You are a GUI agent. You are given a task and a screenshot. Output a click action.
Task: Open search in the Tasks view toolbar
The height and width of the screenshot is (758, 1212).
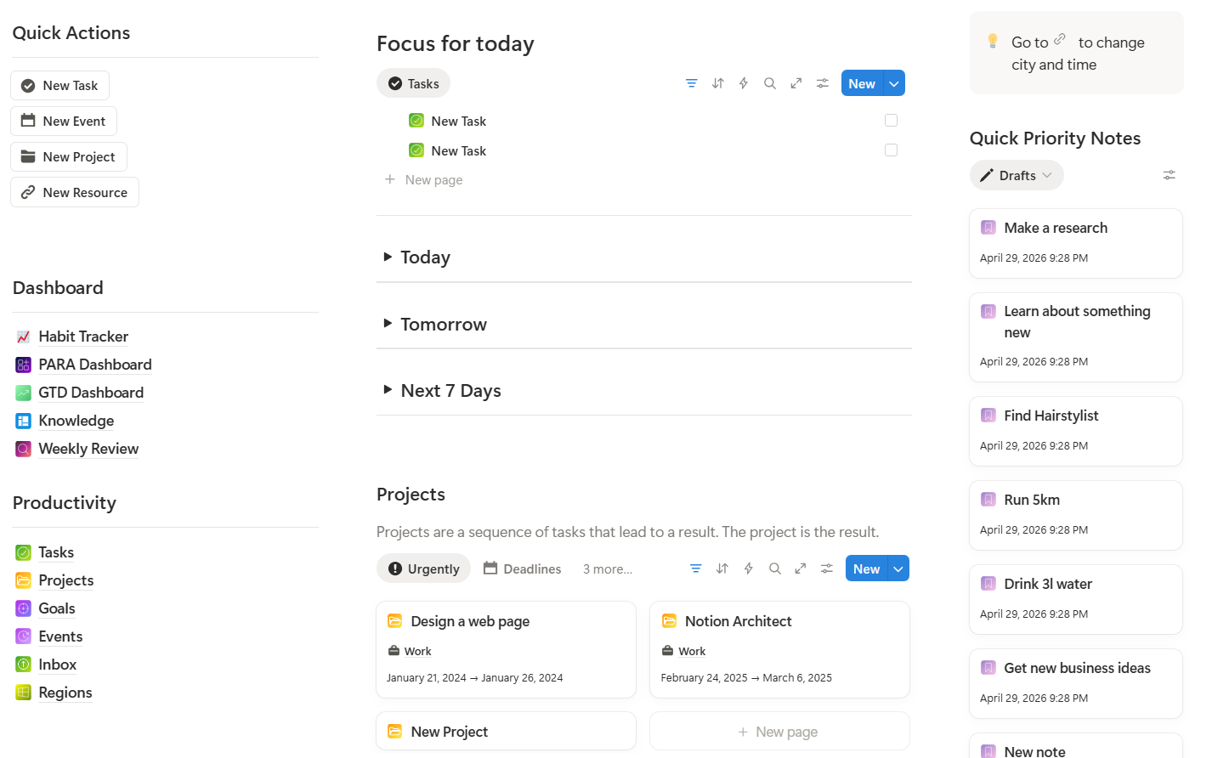pos(770,83)
